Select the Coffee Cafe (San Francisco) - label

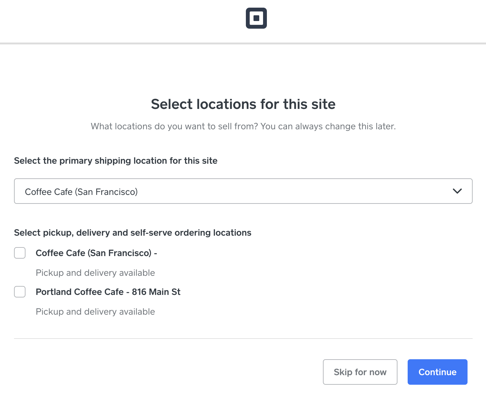click(x=96, y=253)
